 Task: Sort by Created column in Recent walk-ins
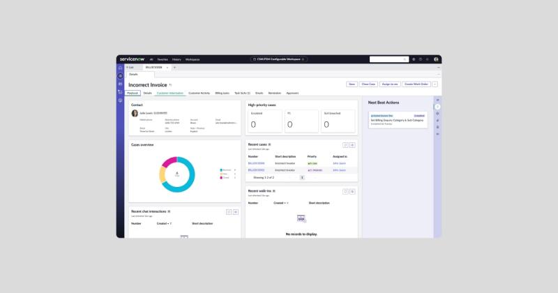pyautogui.click(x=280, y=203)
